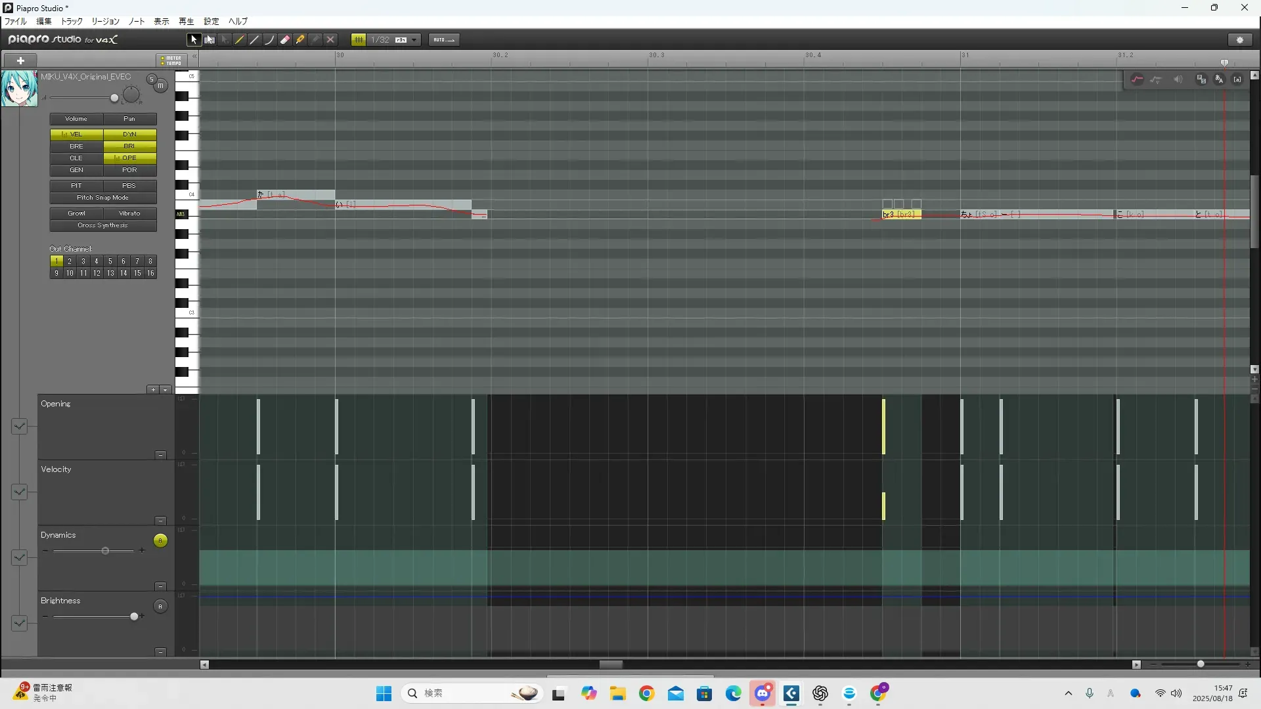Expand the Brightness parameter selector
This screenshot has width=1261, height=709.
tap(19, 623)
